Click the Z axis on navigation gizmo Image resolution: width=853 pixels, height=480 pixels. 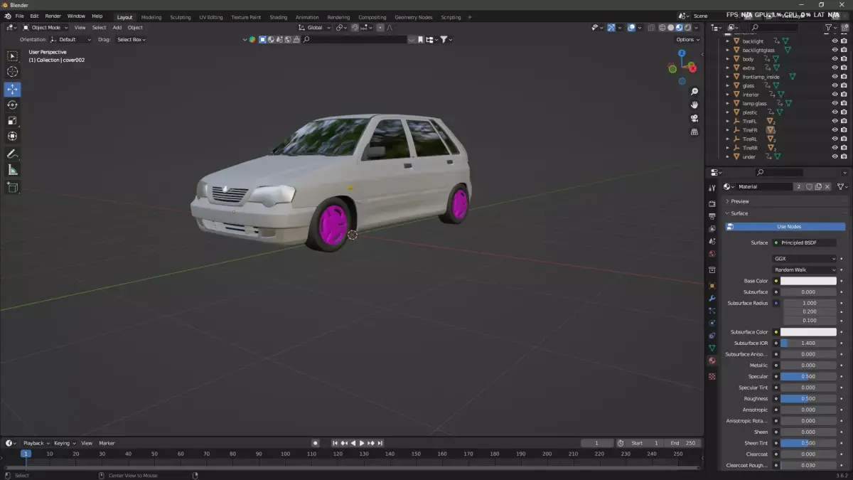click(682, 53)
